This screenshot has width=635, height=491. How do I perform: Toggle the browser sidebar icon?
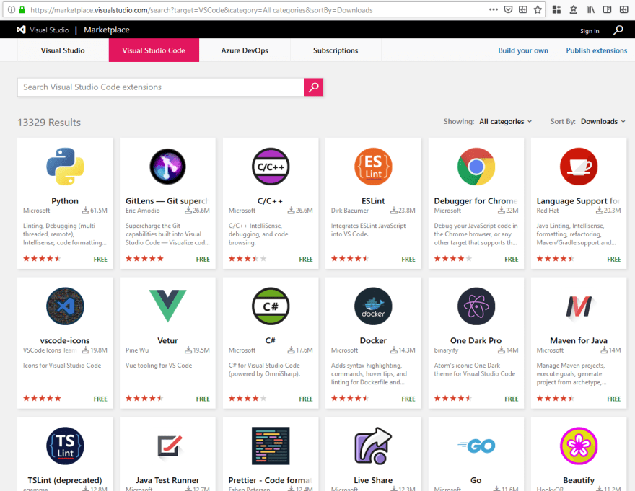pyautogui.click(x=607, y=9)
